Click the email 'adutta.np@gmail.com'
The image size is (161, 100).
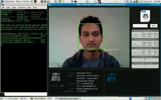pos(87,89)
